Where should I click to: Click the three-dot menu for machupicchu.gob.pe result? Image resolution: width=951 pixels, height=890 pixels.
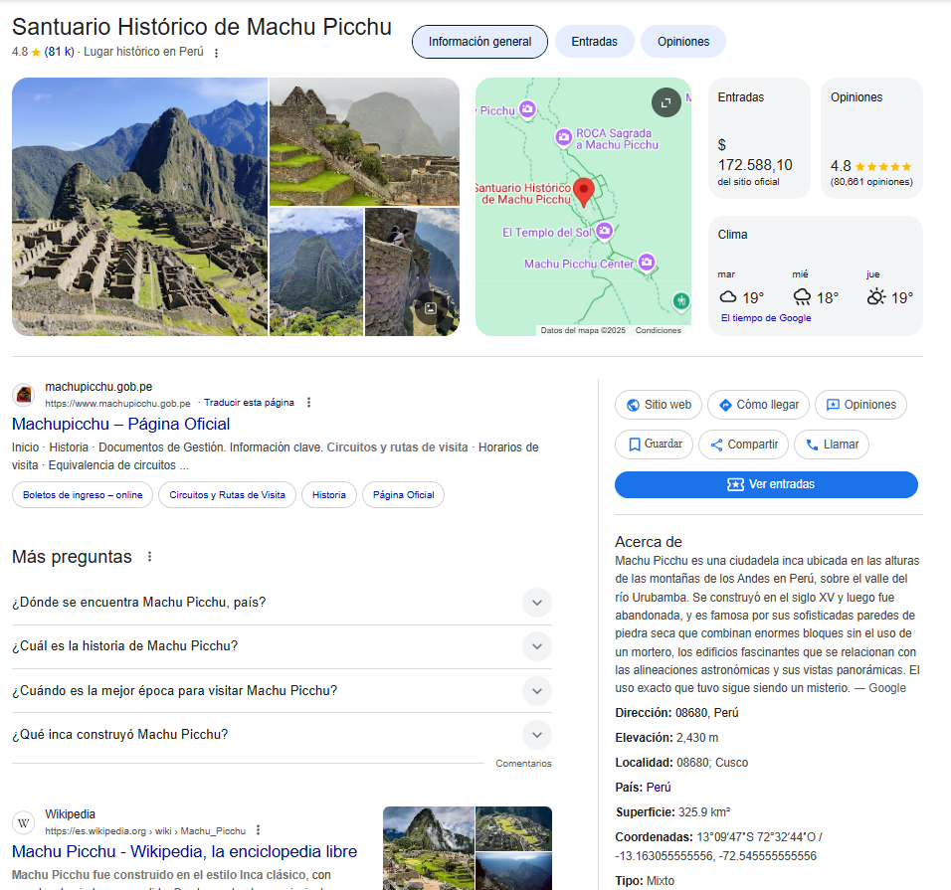[x=308, y=403]
